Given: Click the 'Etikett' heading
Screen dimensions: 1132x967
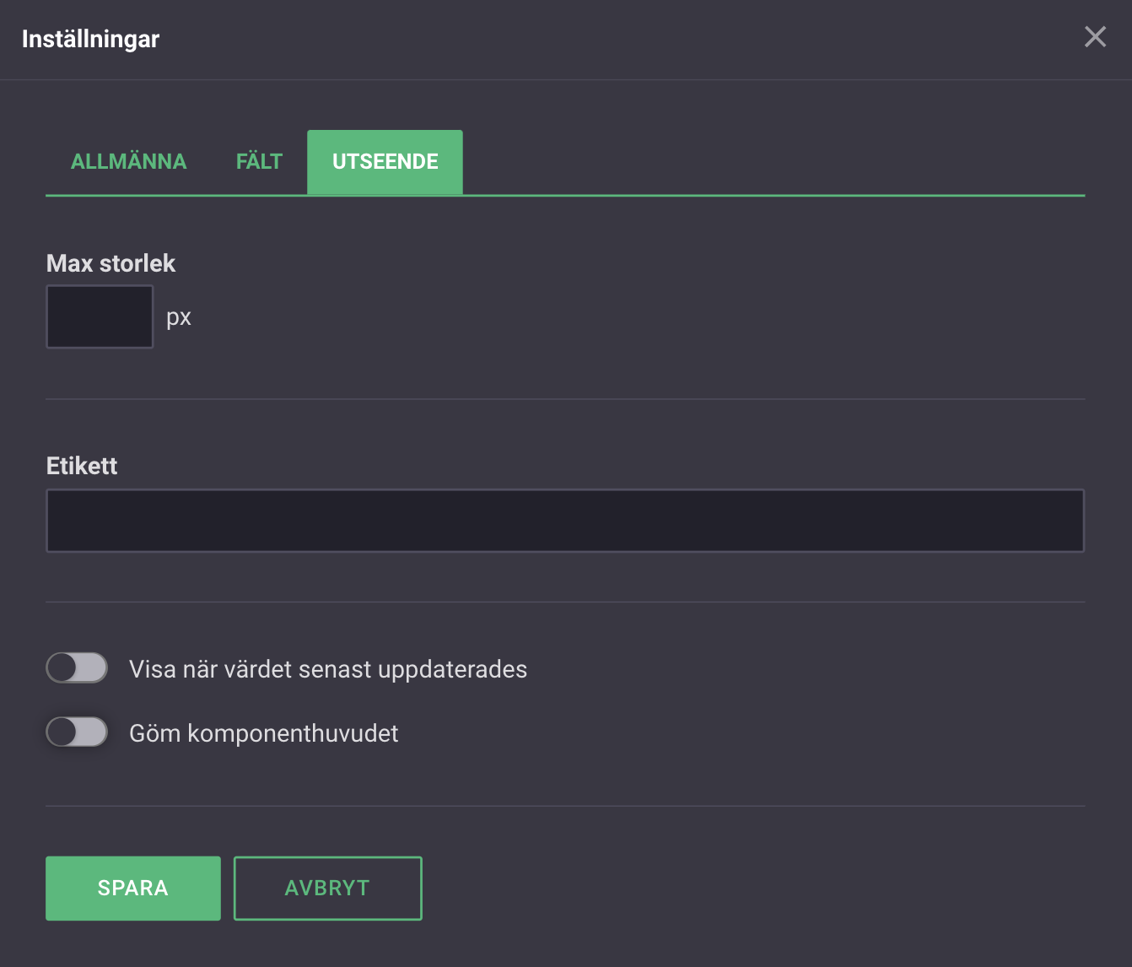Looking at the screenshot, I should (x=82, y=466).
